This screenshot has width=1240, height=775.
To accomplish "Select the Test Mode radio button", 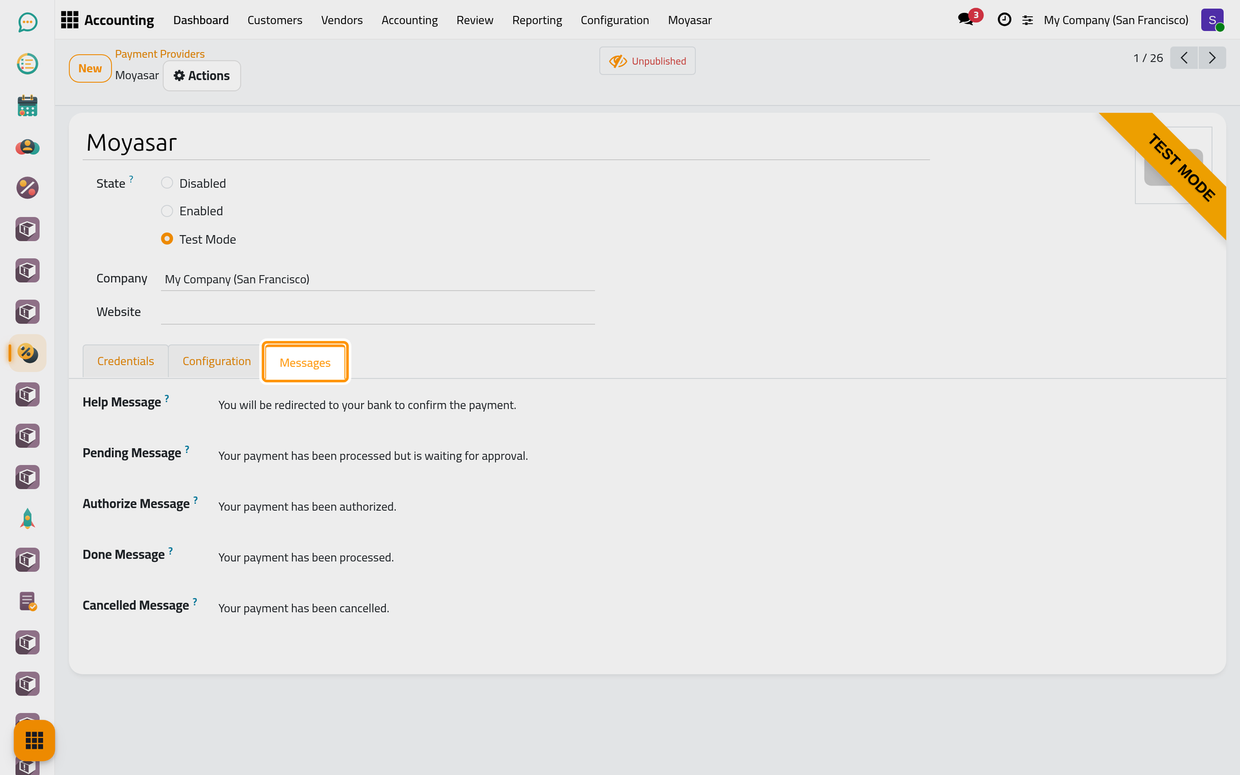I will tap(167, 239).
